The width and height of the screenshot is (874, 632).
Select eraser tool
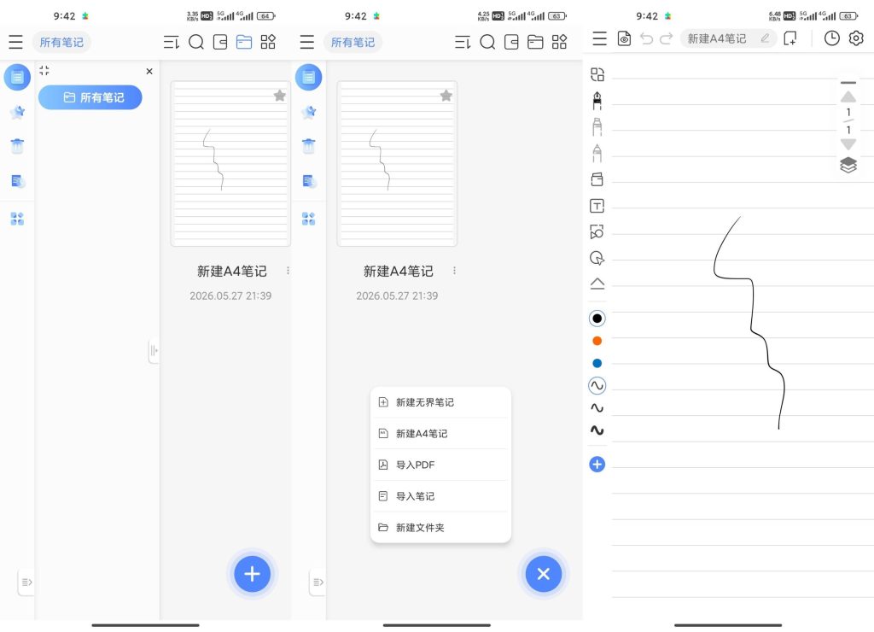(597, 179)
